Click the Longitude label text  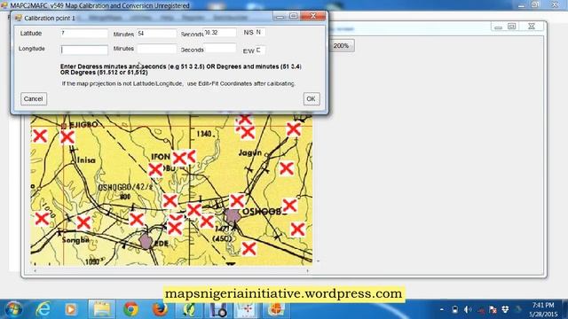pos(32,49)
